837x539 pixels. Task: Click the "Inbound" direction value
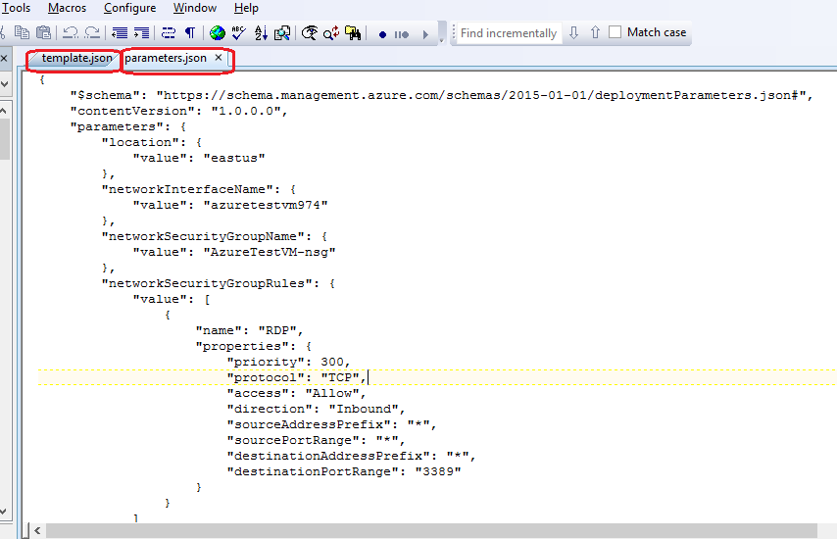[363, 409]
